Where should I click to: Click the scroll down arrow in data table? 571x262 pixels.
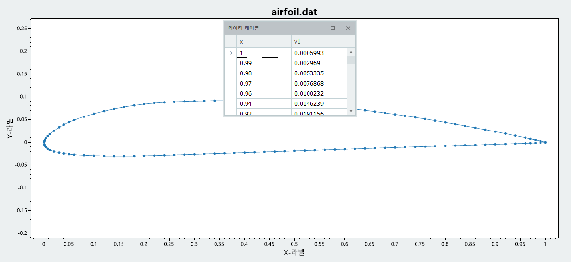351,111
